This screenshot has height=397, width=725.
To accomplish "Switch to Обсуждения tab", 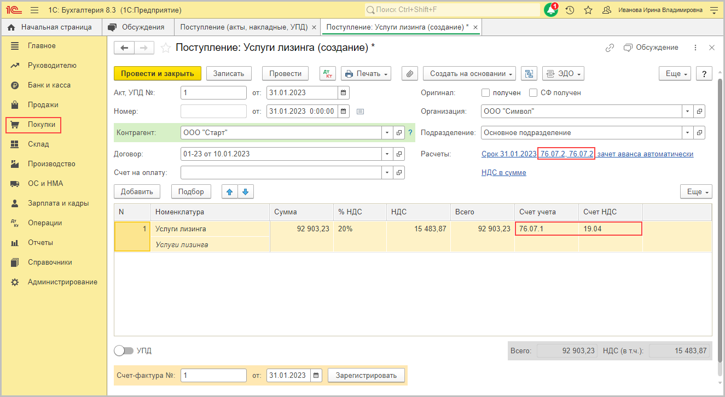I will click(x=137, y=27).
